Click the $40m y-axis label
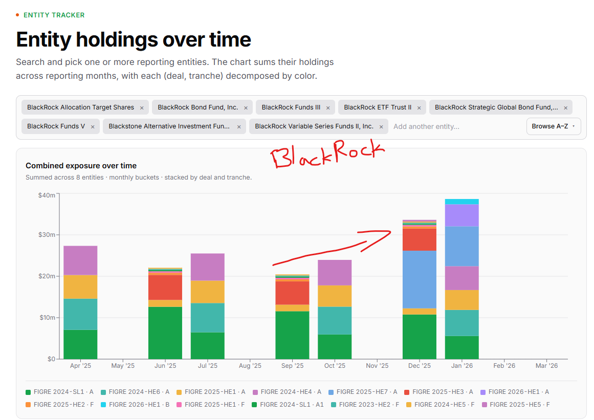Screen dimensions: 594x420 tap(47, 195)
